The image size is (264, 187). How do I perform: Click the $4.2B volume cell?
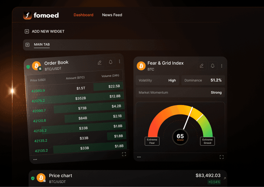coord(116,106)
